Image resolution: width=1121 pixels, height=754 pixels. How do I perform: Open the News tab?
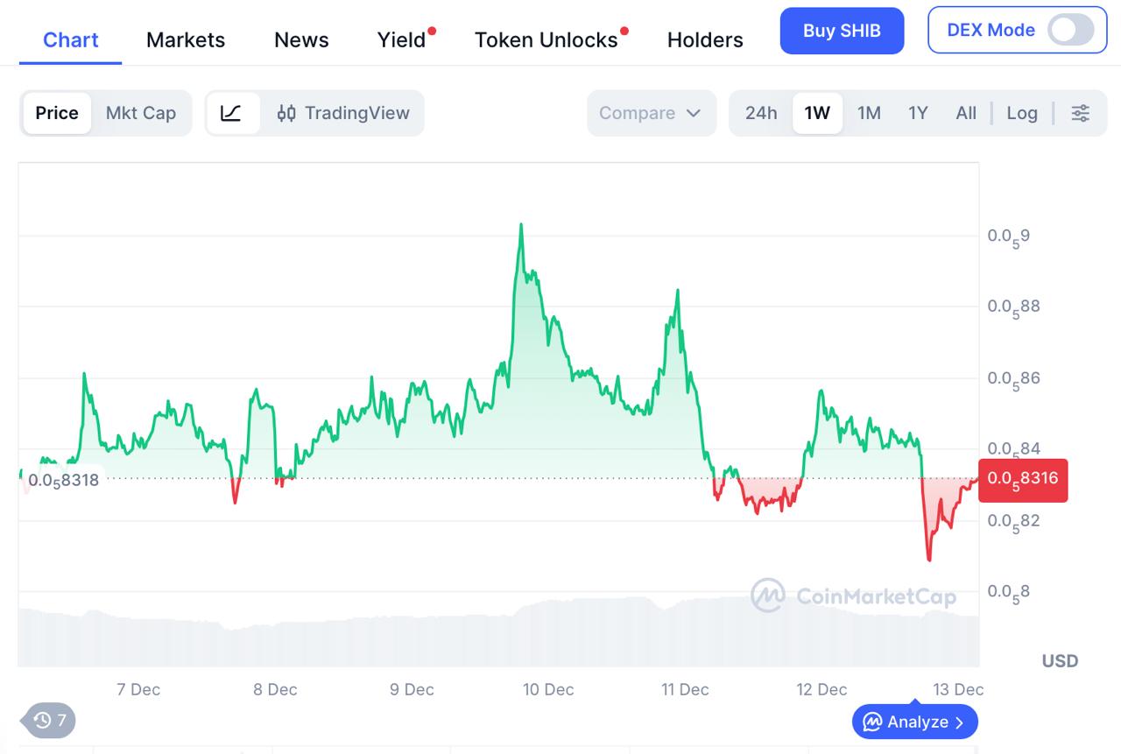coord(301,39)
